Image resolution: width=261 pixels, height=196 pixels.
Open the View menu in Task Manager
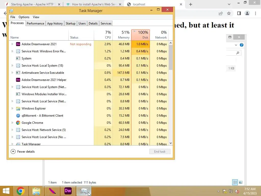[x=36, y=17]
